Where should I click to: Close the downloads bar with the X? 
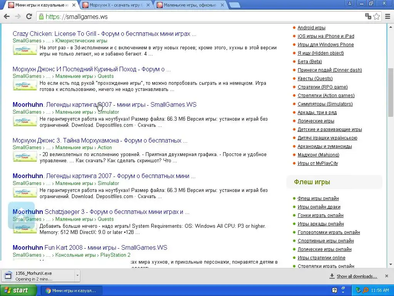coord(387,276)
